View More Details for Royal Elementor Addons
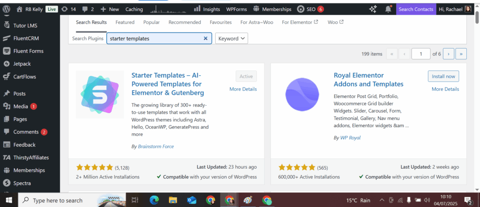The width and height of the screenshot is (480, 207). click(445, 89)
